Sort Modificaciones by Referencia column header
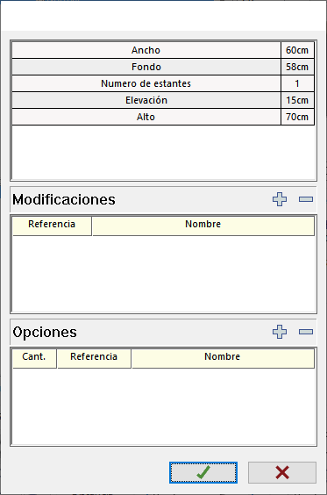327x495 pixels. coord(52,226)
